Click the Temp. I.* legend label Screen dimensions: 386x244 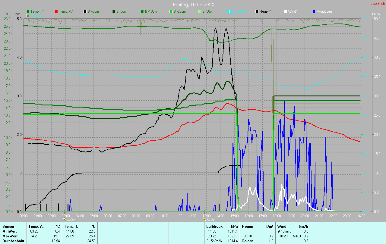(x=37, y=11)
